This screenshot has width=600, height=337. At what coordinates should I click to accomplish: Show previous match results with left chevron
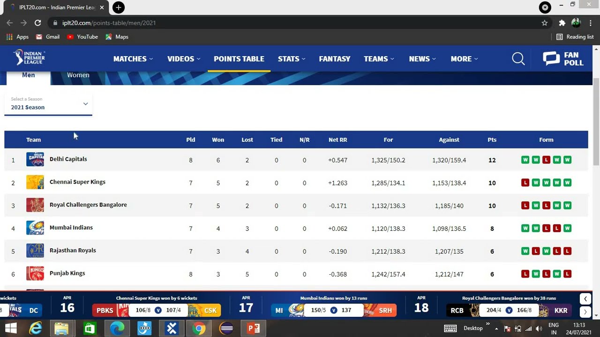585,299
